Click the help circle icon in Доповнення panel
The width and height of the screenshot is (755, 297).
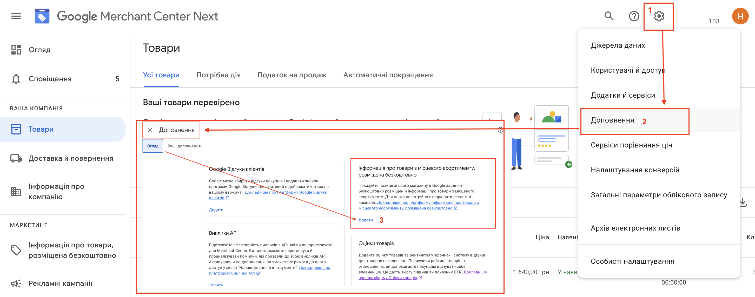[500, 130]
